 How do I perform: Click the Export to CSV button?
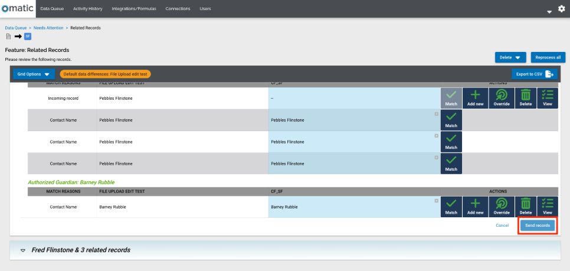click(533, 74)
